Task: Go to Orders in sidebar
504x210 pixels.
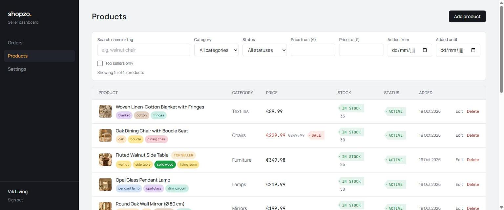Action: click(x=15, y=43)
